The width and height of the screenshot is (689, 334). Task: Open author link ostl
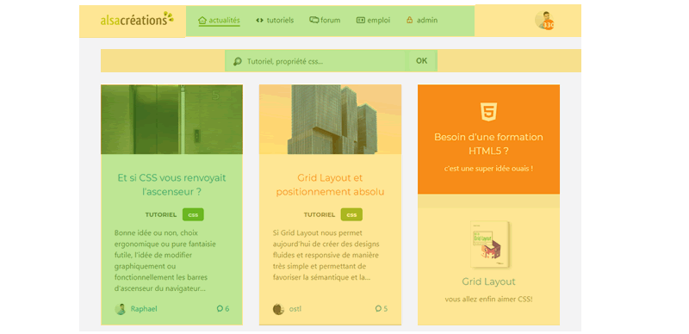295,309
